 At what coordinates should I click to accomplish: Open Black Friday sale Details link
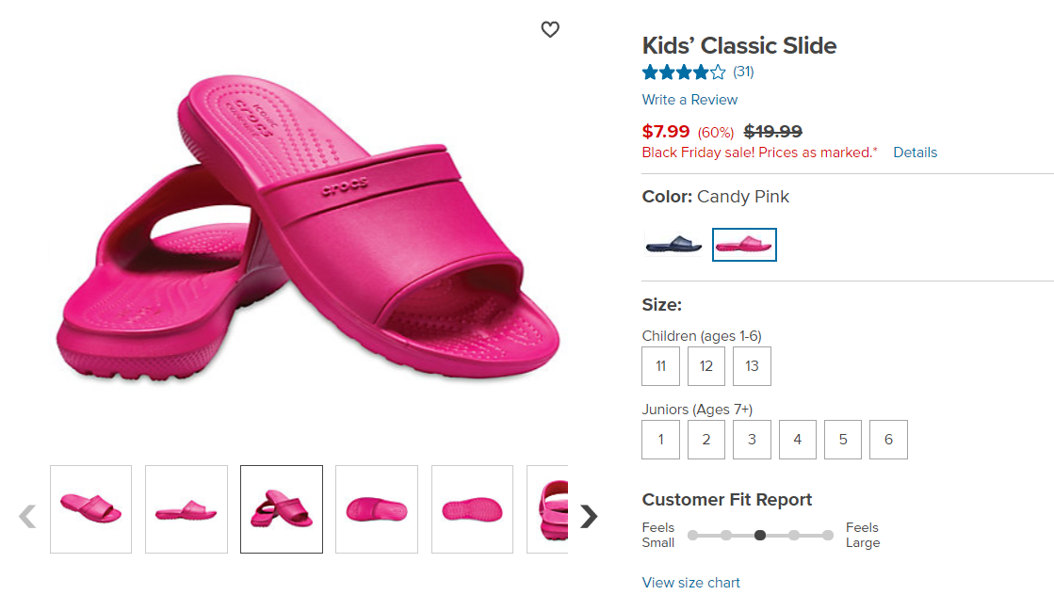point(915,153)
